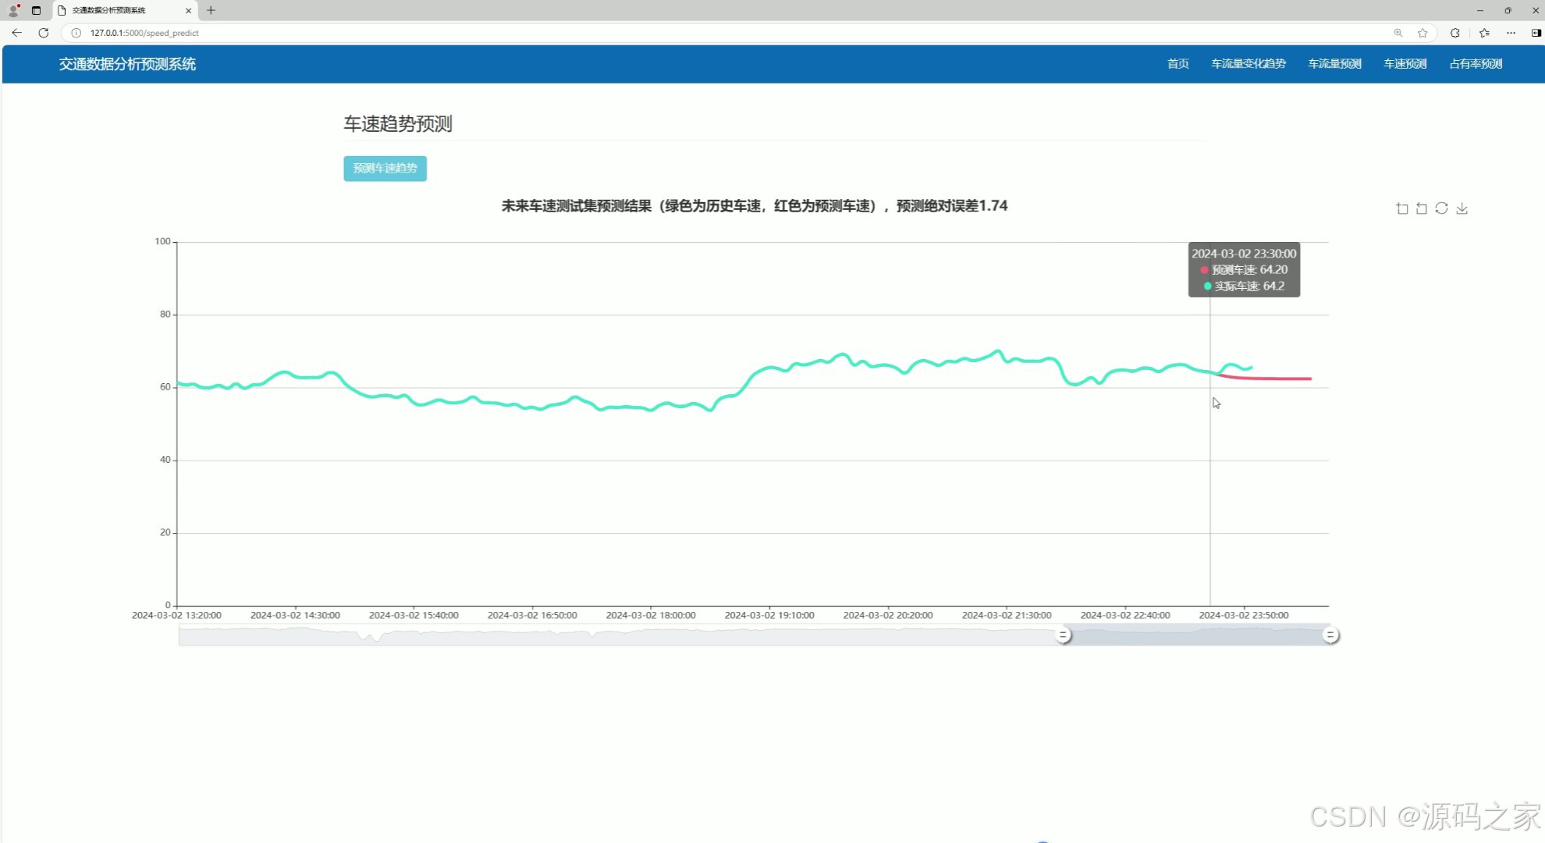Image resolution: width=1545 pixels, height=843 pixels.
Task: Toggle the browser sidebar icon
Action: coord(1536,33)
